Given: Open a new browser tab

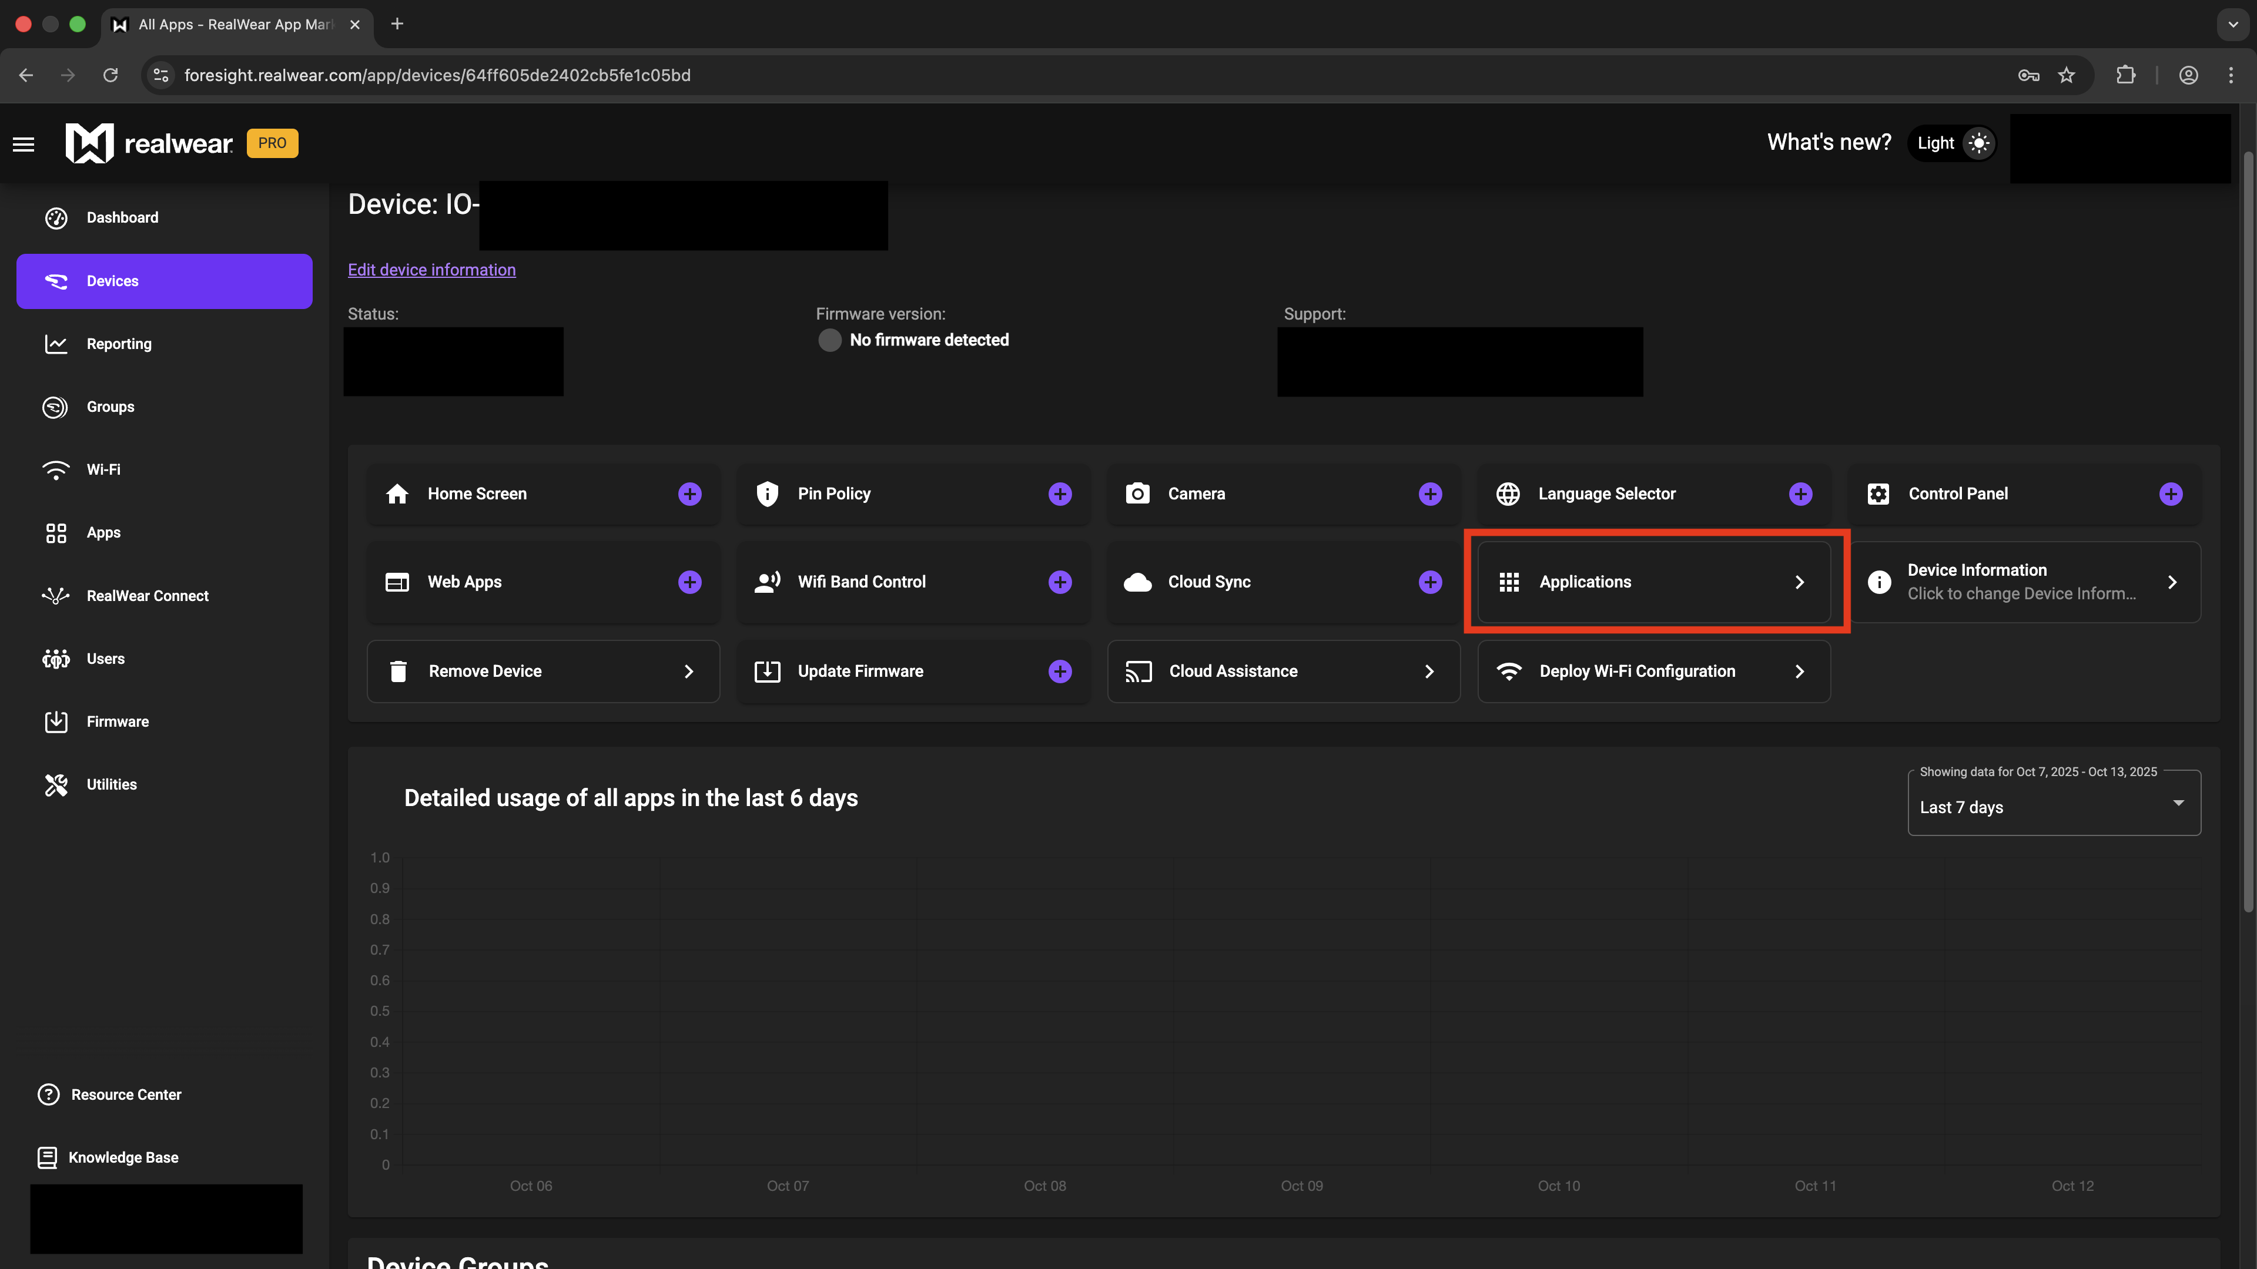Looking at the screenshot, I should click(397, 23).
